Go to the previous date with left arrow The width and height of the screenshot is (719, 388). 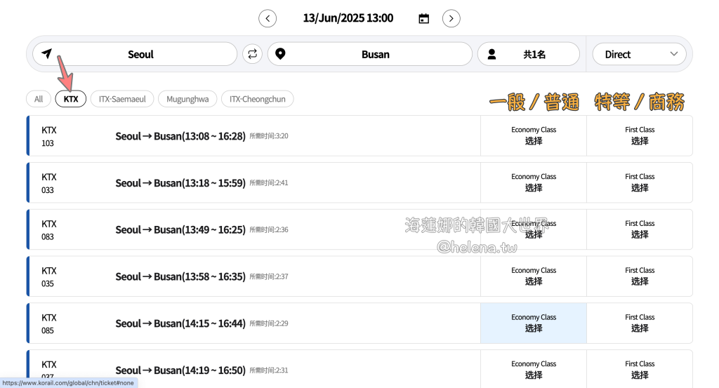268,19
